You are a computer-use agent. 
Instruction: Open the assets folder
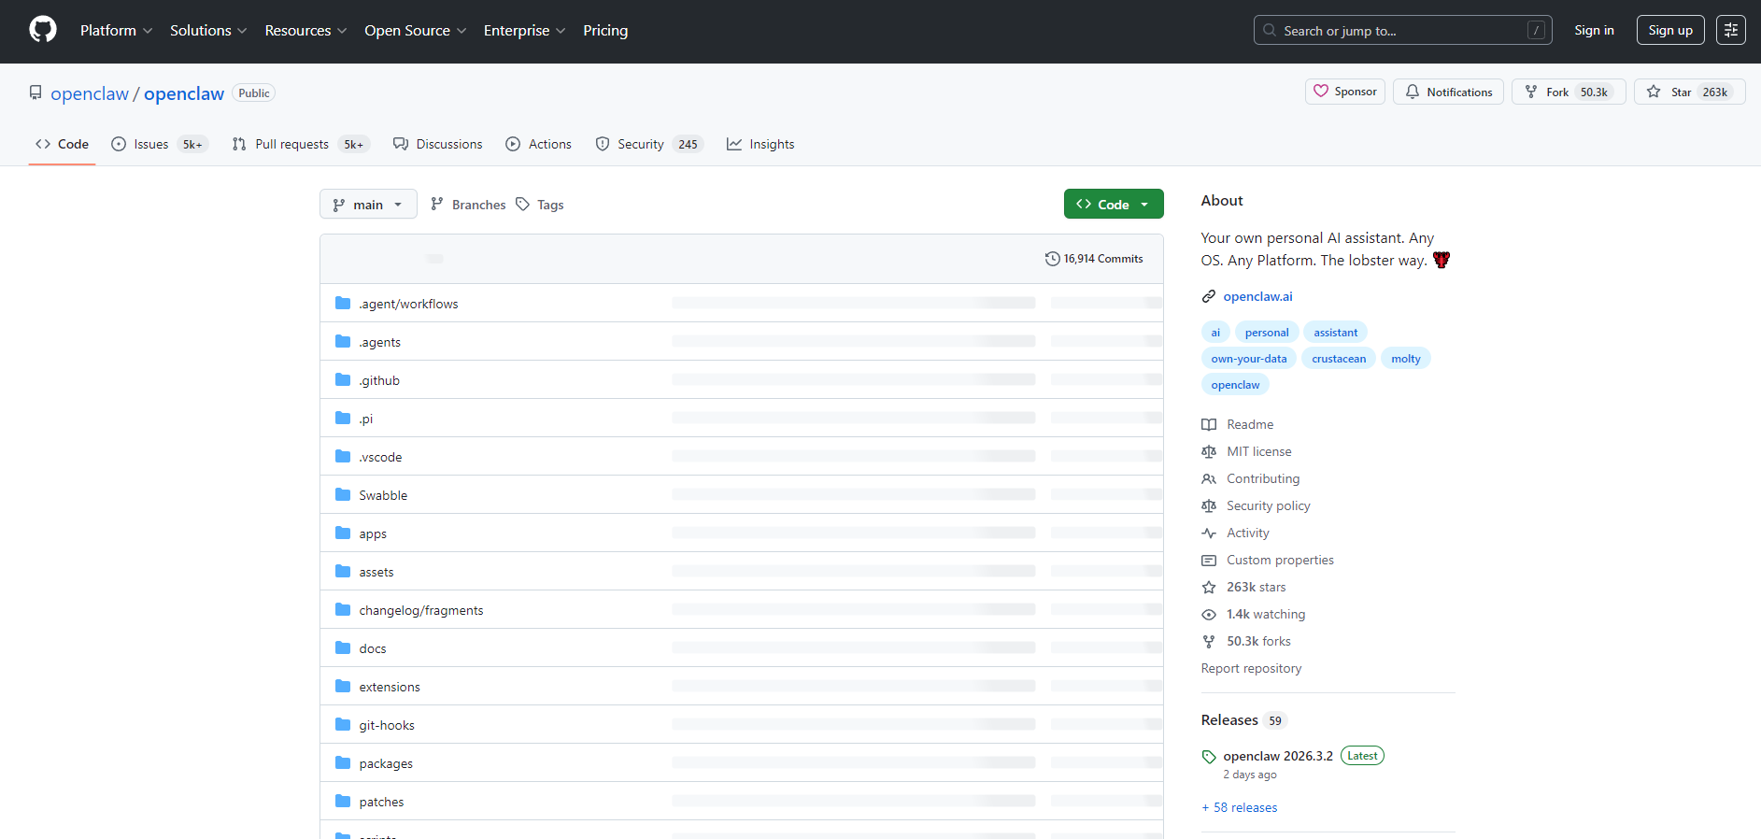click(x=376, y=572)
